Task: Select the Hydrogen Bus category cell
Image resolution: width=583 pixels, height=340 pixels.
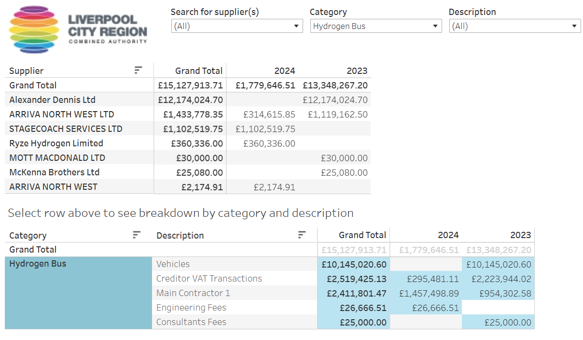Action: 78,293
